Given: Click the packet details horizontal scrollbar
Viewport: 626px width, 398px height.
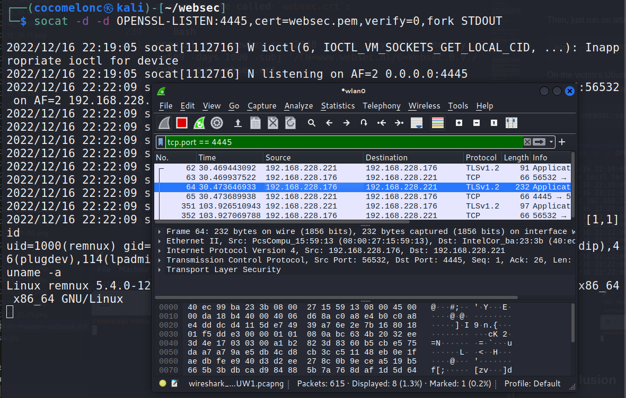Looking at the screenshot, I should [x=336, y=297].
